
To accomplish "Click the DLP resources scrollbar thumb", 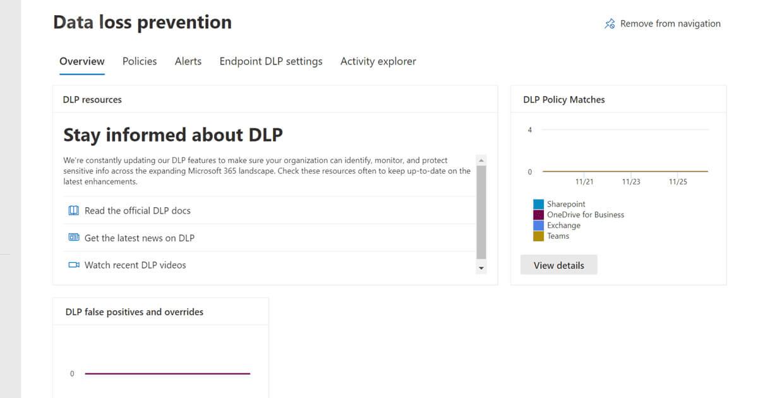I will click(x=481, y=212).
